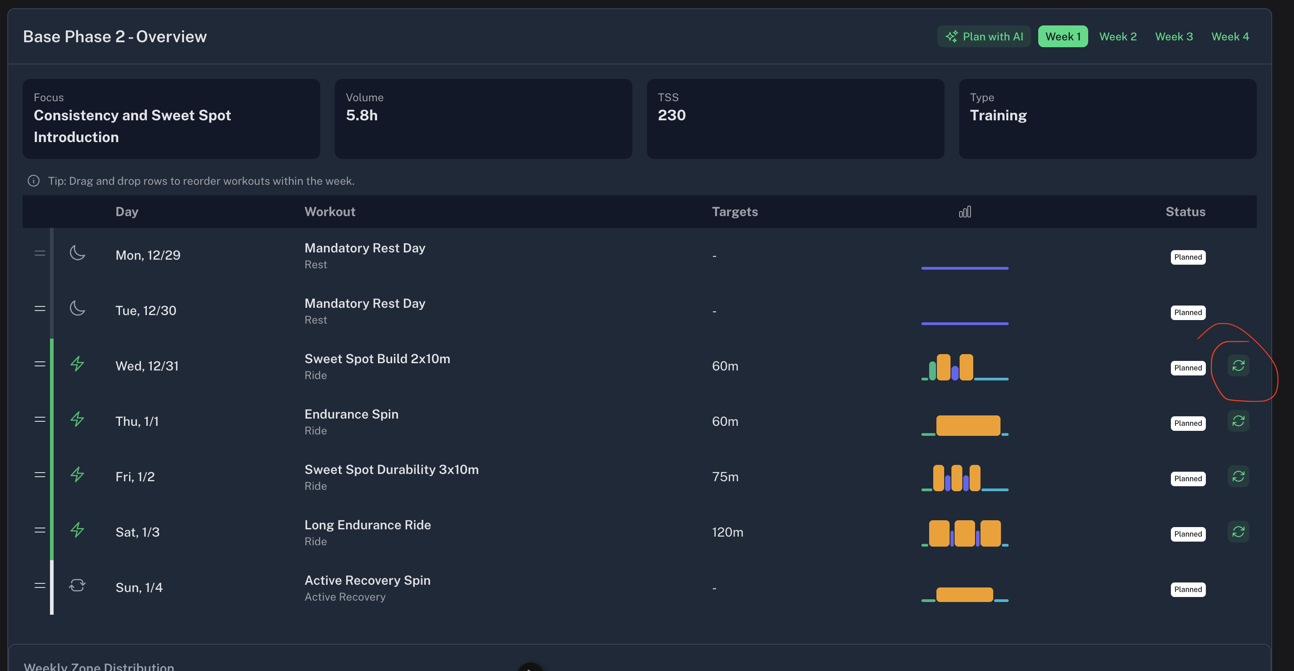
Task: Click the drag handle for Sat, 1/3 row
Action: pos(40,530)
